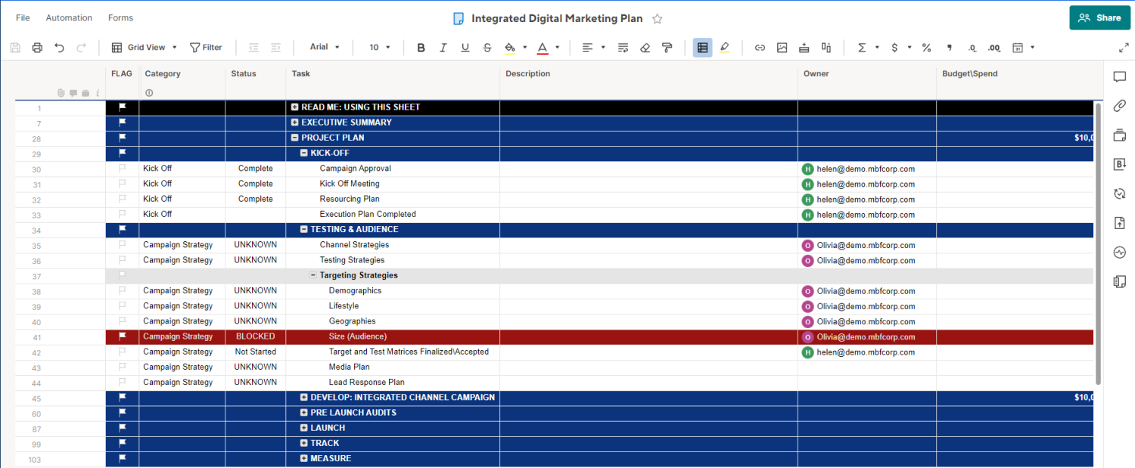This screenshot has height=468, width=1135.
Task: Open the Automation menu
Action: click(69, 17)
